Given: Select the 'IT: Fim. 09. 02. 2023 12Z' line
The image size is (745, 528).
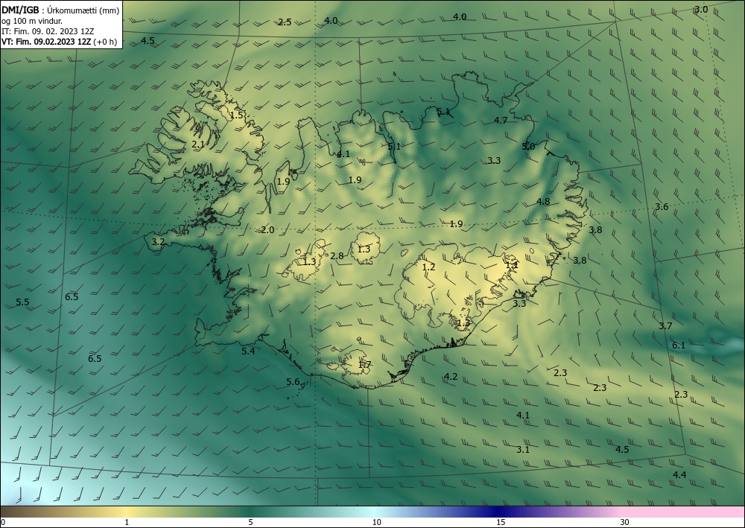Looking at the screenshot, I should click(48, 31).
